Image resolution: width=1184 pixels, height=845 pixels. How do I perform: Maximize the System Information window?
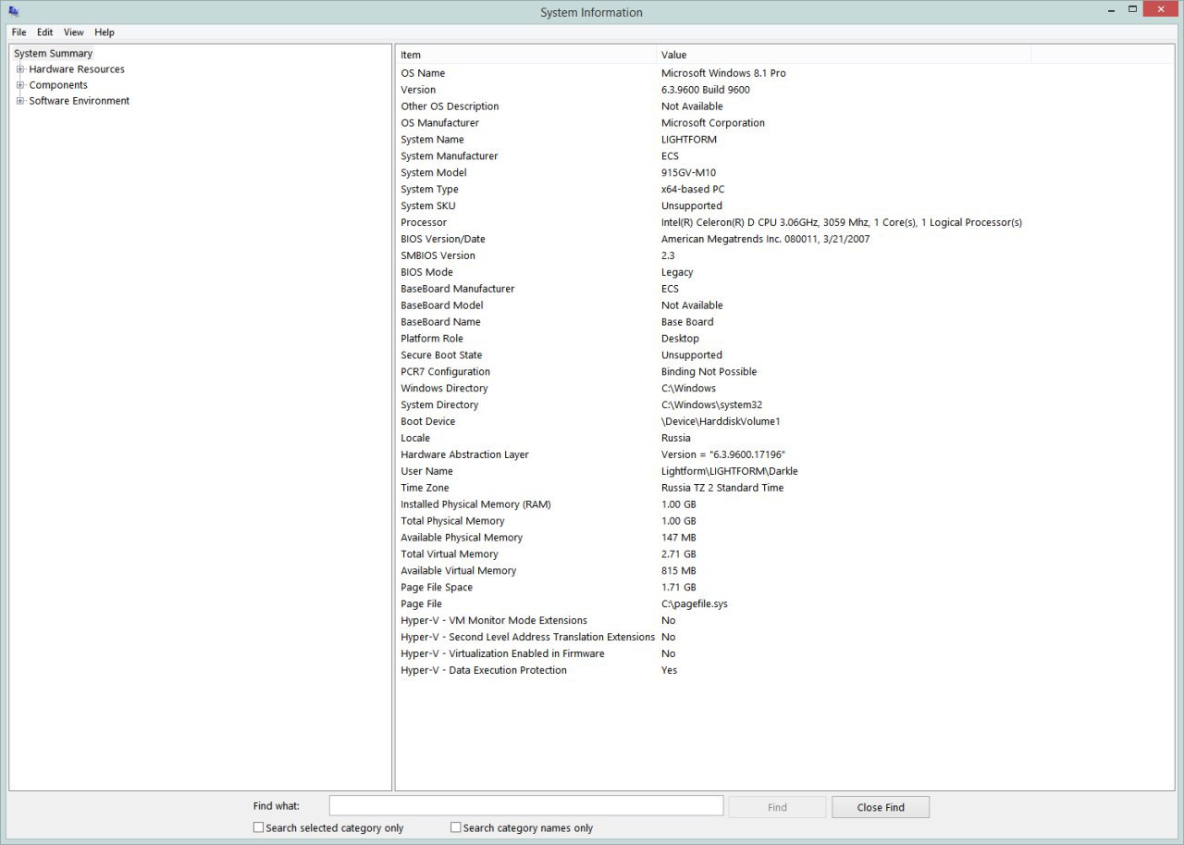tap(1133, 9)
